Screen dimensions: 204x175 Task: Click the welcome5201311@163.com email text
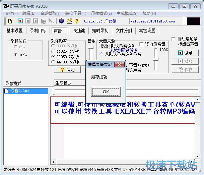(152, 21)
